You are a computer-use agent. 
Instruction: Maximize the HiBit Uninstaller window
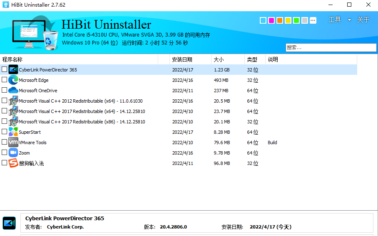[x=349, y=5]
